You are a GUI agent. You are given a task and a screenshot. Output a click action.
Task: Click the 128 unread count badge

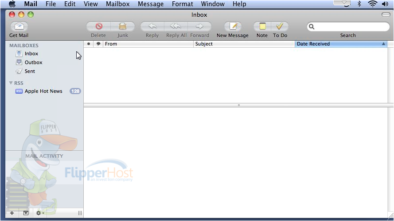75,91
